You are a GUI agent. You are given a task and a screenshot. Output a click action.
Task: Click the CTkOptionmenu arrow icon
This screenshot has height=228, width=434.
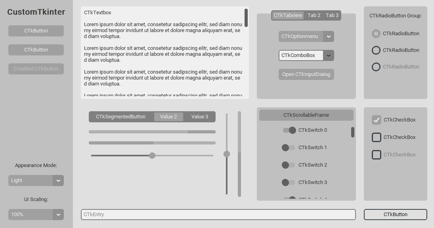pos(329,36)
